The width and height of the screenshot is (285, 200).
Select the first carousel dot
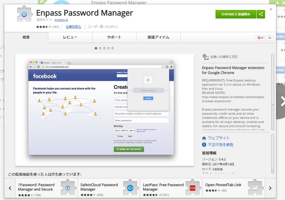pyautogui.click(x=96, y=48)
